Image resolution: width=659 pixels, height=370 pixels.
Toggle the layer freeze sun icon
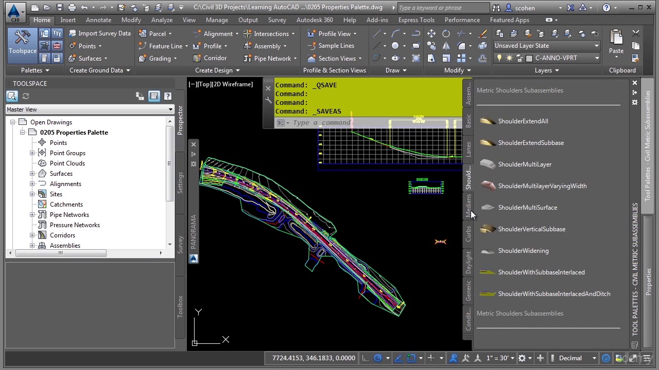click(509, 58)
